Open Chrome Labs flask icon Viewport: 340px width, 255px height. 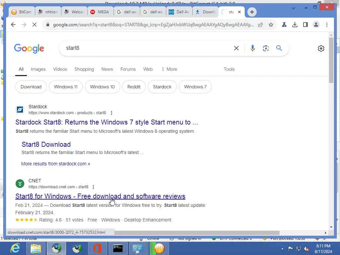(x=284, y=25)
